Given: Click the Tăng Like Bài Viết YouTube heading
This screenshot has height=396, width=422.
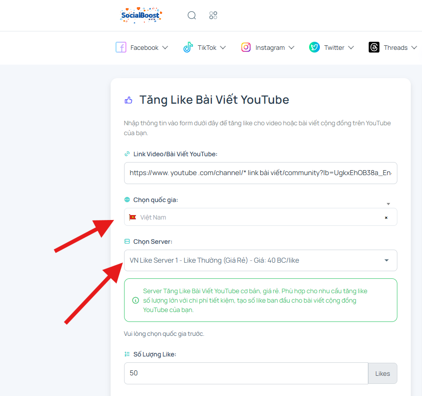Looking at the screenshot, I should tap(214, 100).
